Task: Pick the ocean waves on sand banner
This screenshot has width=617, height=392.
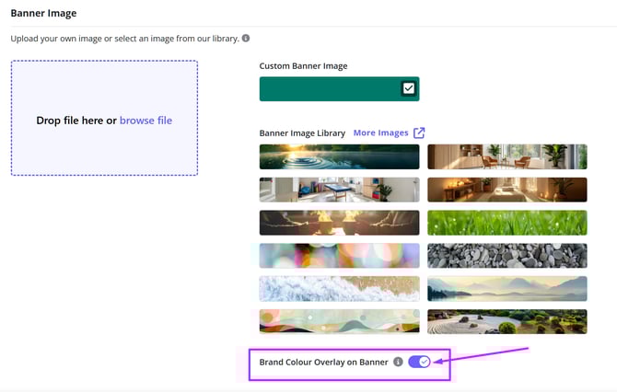Action: pos(339,288)
